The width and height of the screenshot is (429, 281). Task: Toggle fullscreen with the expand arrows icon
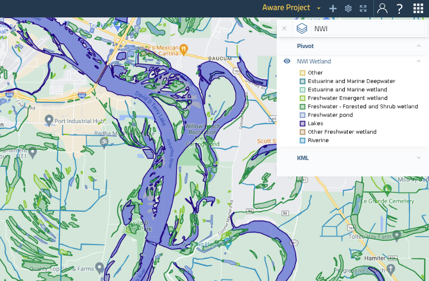click(363, 8)
